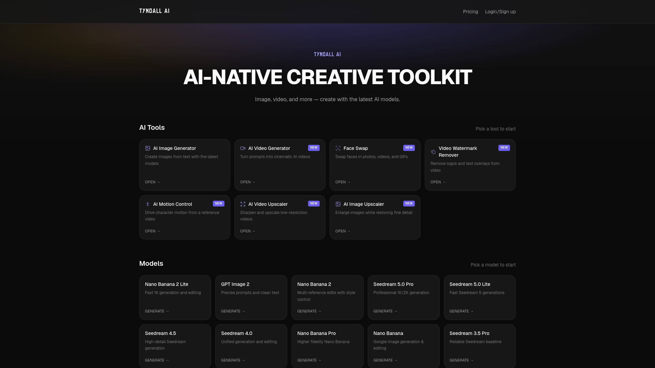The height and width of the screenshot is (368, 655).
Task: Click 'Google image generation & editing' description
Action: click(x=398, y=345)
